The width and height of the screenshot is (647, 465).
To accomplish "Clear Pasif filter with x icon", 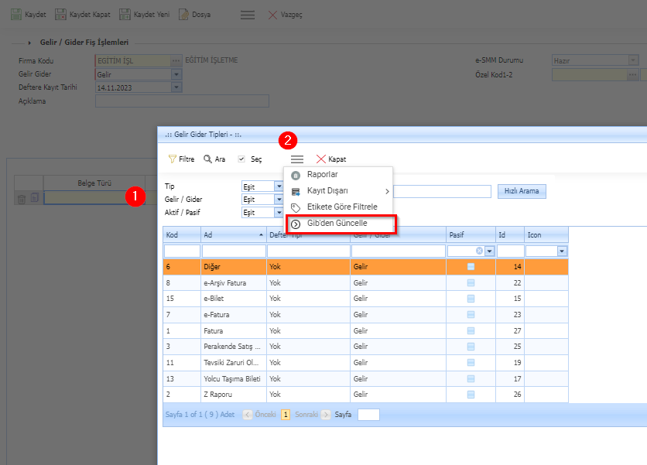I will pyautogui.click(x=479, y=251).
